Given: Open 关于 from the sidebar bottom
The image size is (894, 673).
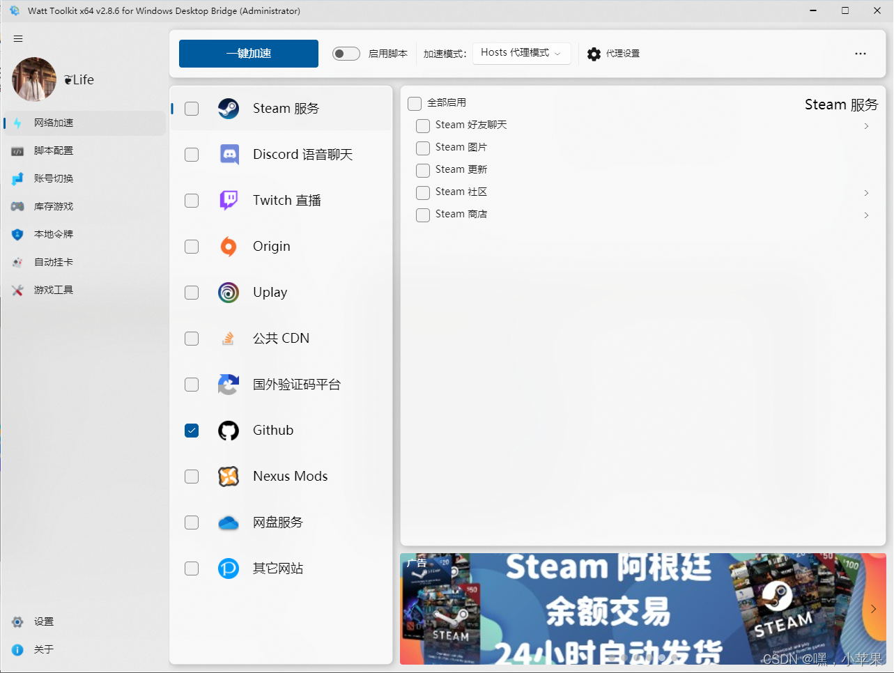Looking at the screenshot, I should (84, 650).
